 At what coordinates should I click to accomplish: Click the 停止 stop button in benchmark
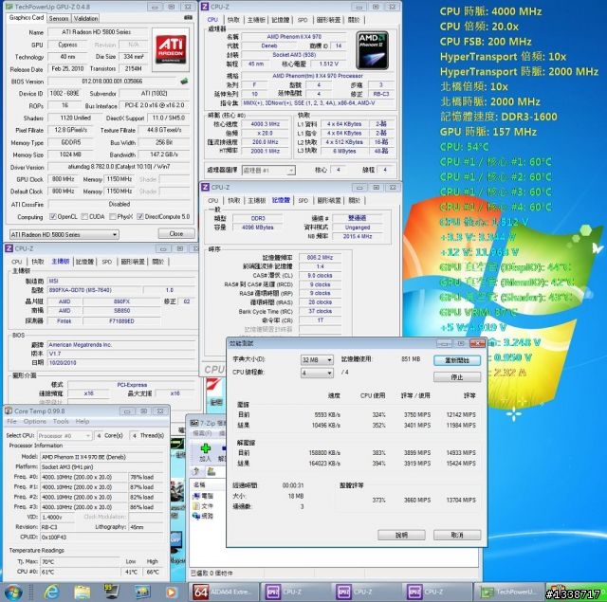pos(457,376)
